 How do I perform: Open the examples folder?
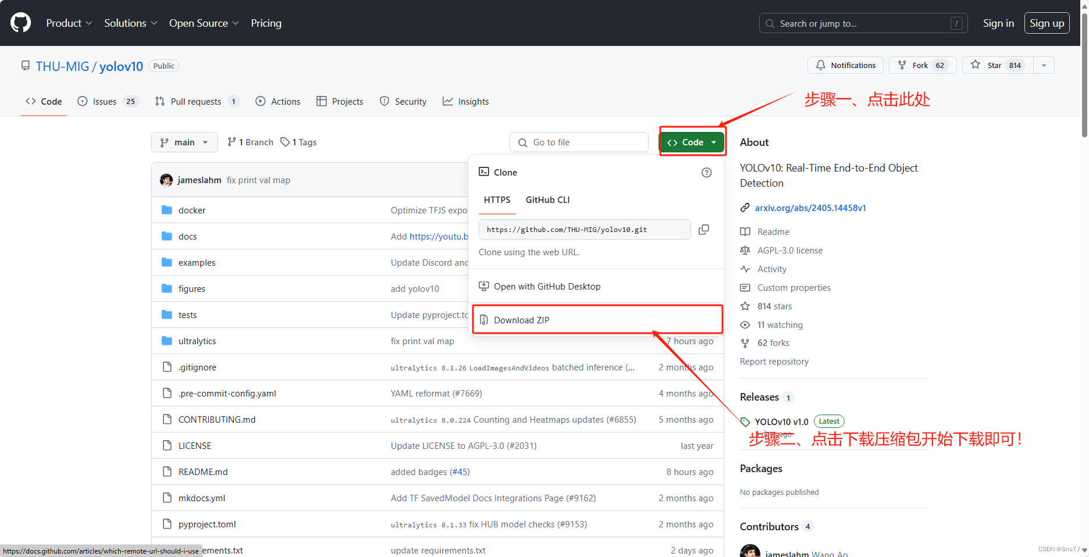(197, 263)
